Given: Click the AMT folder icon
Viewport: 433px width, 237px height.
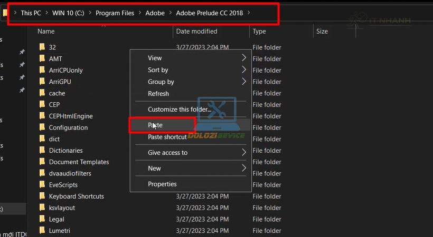Looking at the screenshot, I should 42,59.
